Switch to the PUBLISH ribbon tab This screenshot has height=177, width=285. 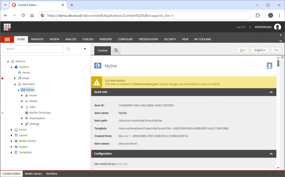[88, 39]
